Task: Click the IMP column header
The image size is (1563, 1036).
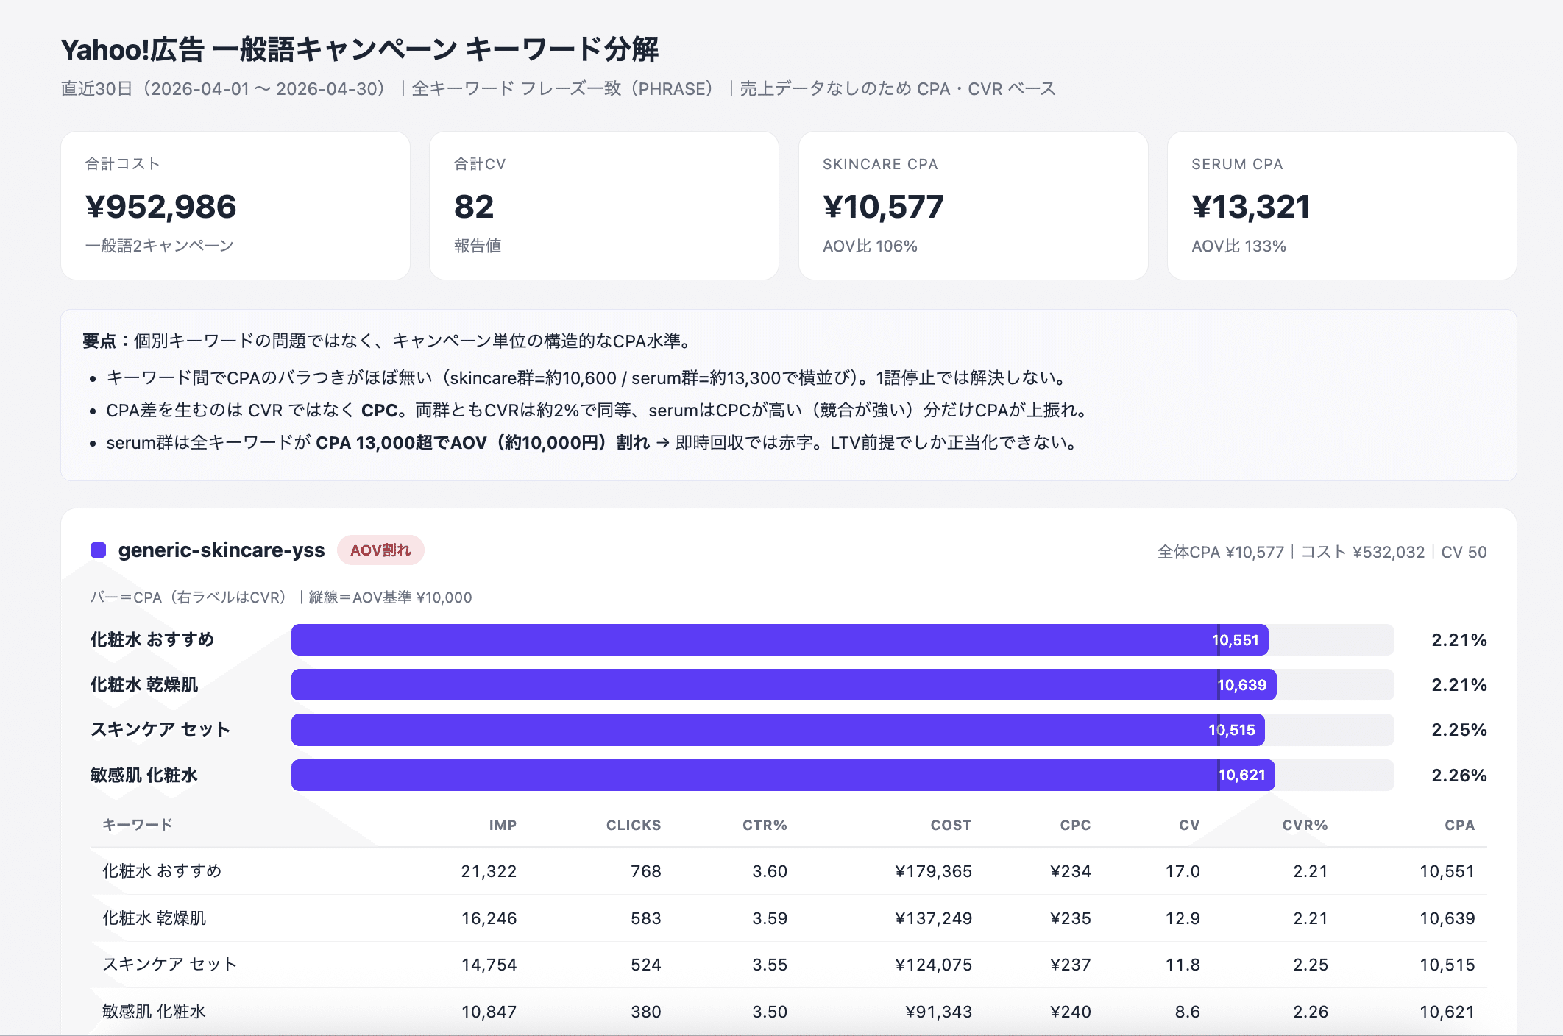Action: pyautogui.click(x=503, y=826)
